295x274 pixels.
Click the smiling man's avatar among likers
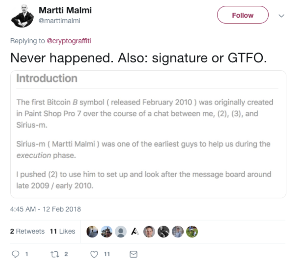point(149,232)
